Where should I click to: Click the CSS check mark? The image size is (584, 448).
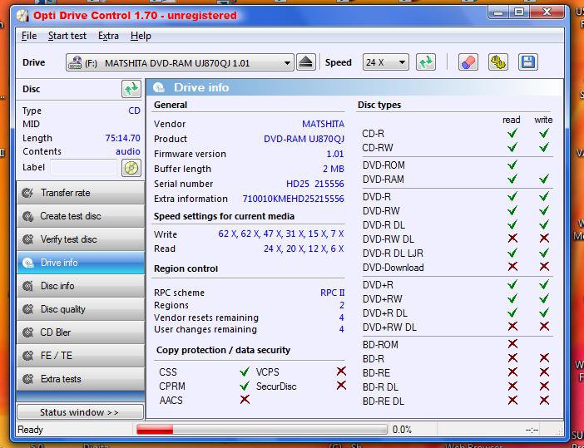[x=245, y=372]
